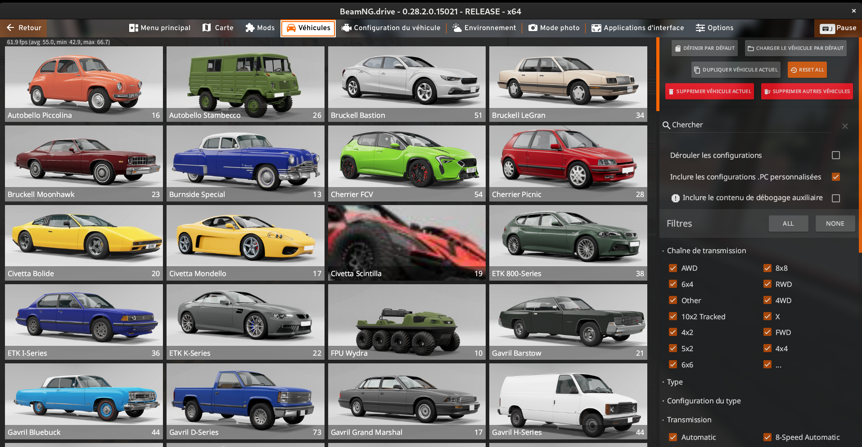Click the Carte map icon
862x447 pixels.
(x=207, y=28)
